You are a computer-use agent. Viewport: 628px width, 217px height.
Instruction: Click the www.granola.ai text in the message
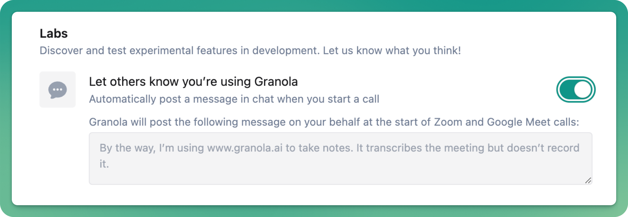click(x=245, y=148)
